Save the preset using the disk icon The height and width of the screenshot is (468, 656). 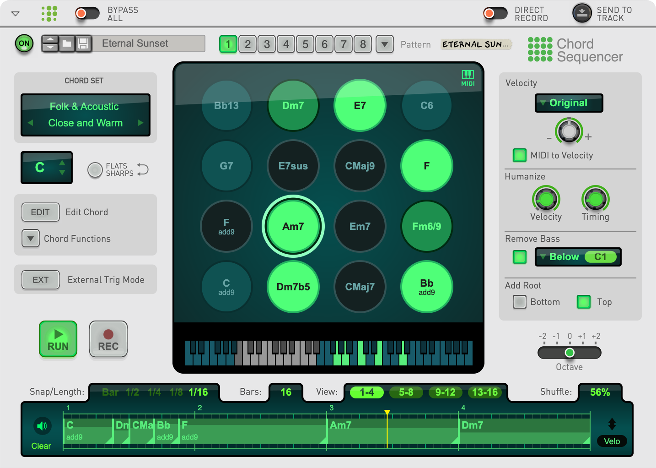(x=84, y=44)
